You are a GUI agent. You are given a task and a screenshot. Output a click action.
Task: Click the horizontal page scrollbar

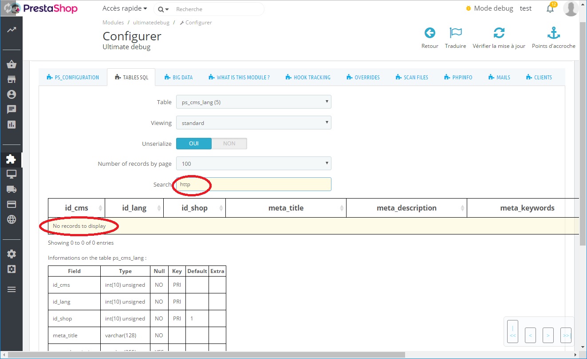click(207, 355)
